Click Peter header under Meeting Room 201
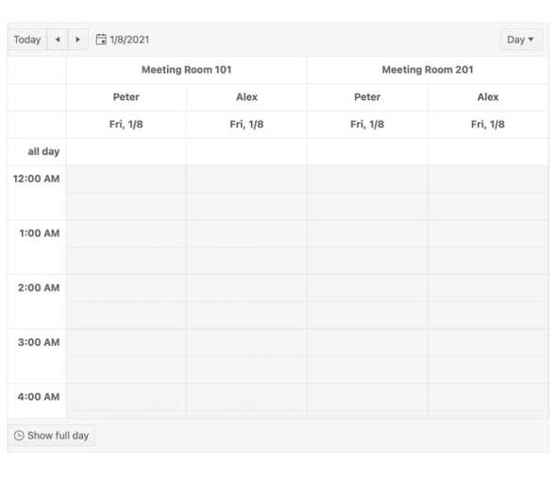557x497 pixels. point(367,97)
